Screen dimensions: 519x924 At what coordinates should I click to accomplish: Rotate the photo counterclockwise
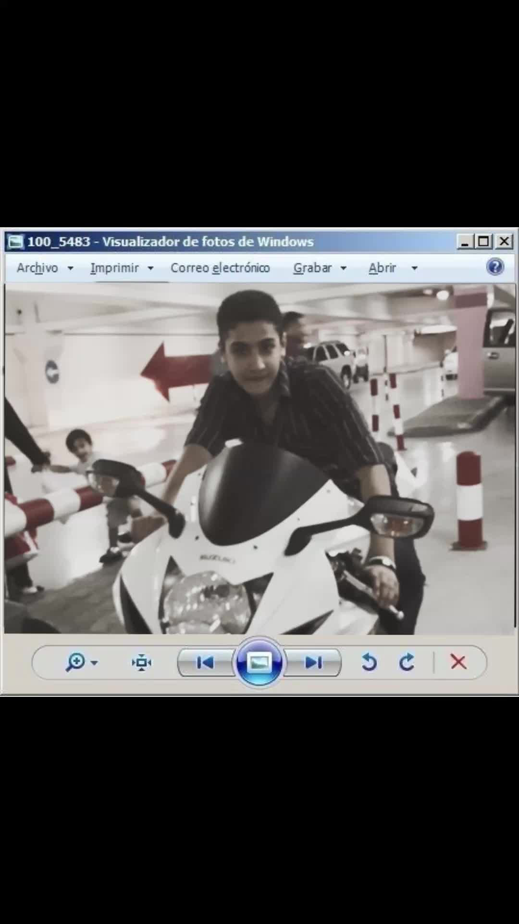(369, 662)
